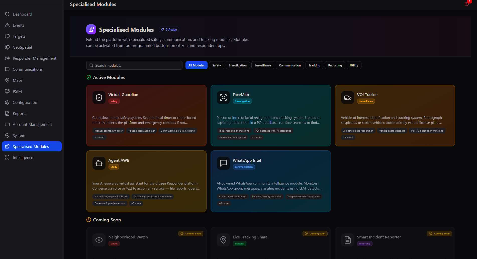Click the VOI Tracker car icon
The image size is (477, 259).
348,97
